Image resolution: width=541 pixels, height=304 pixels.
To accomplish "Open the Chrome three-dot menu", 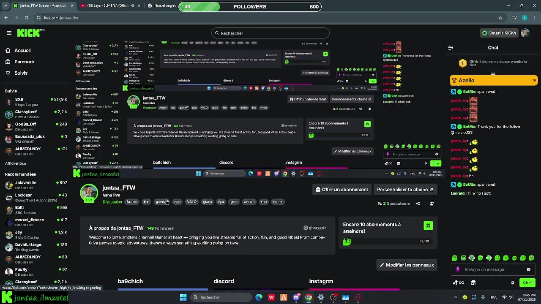I will click(535, 18).
